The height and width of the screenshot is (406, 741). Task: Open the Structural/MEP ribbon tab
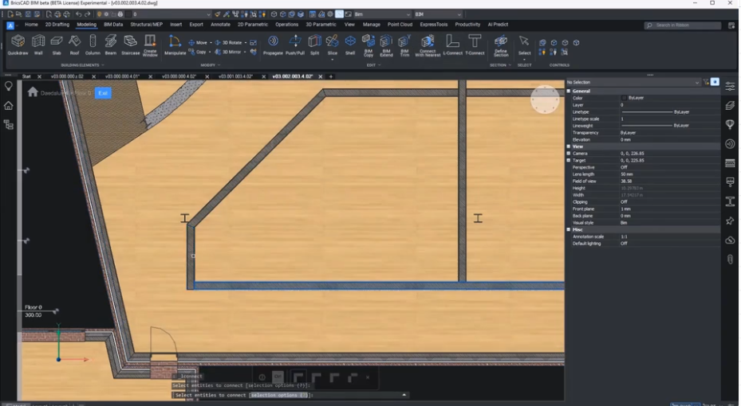[x=147, y=25]
